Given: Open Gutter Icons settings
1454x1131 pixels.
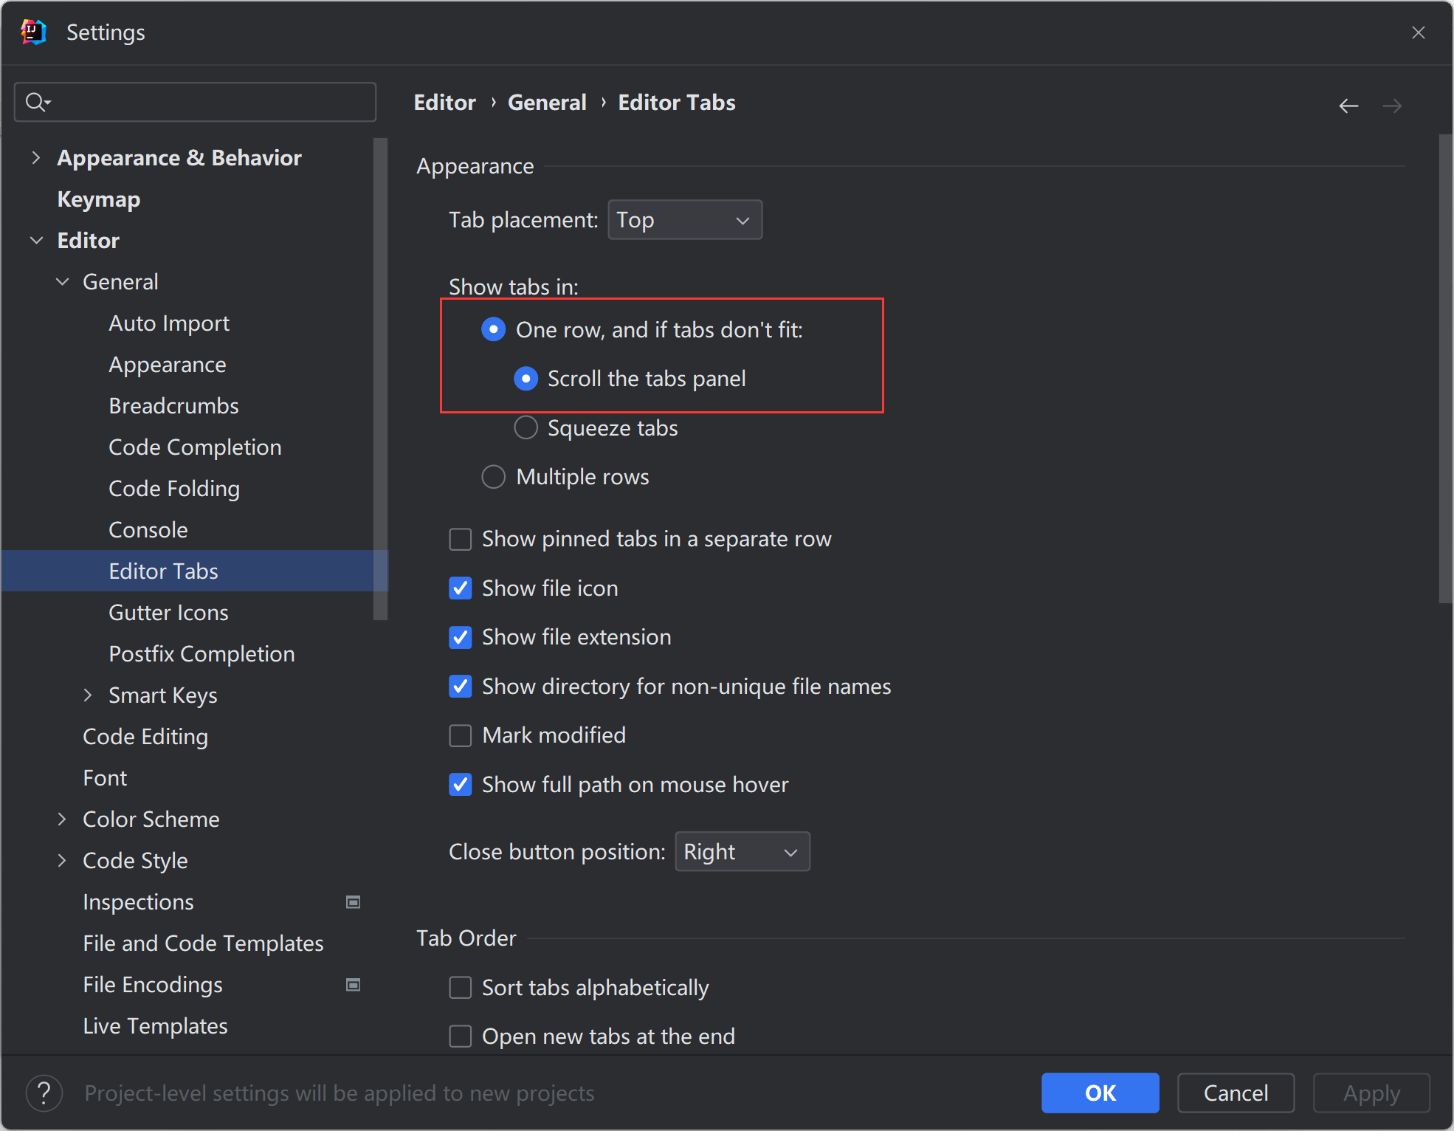Looking at the screenshot, I should 168,613.
